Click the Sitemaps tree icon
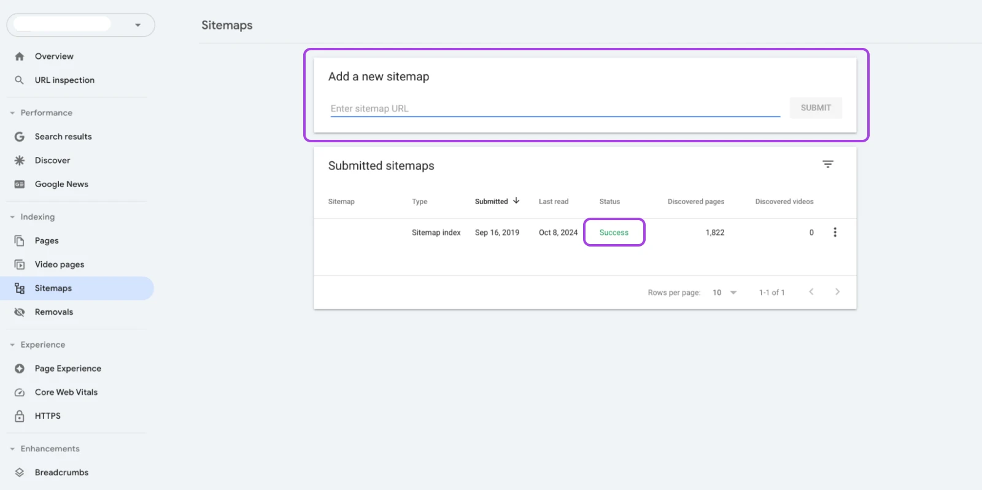 20,288
